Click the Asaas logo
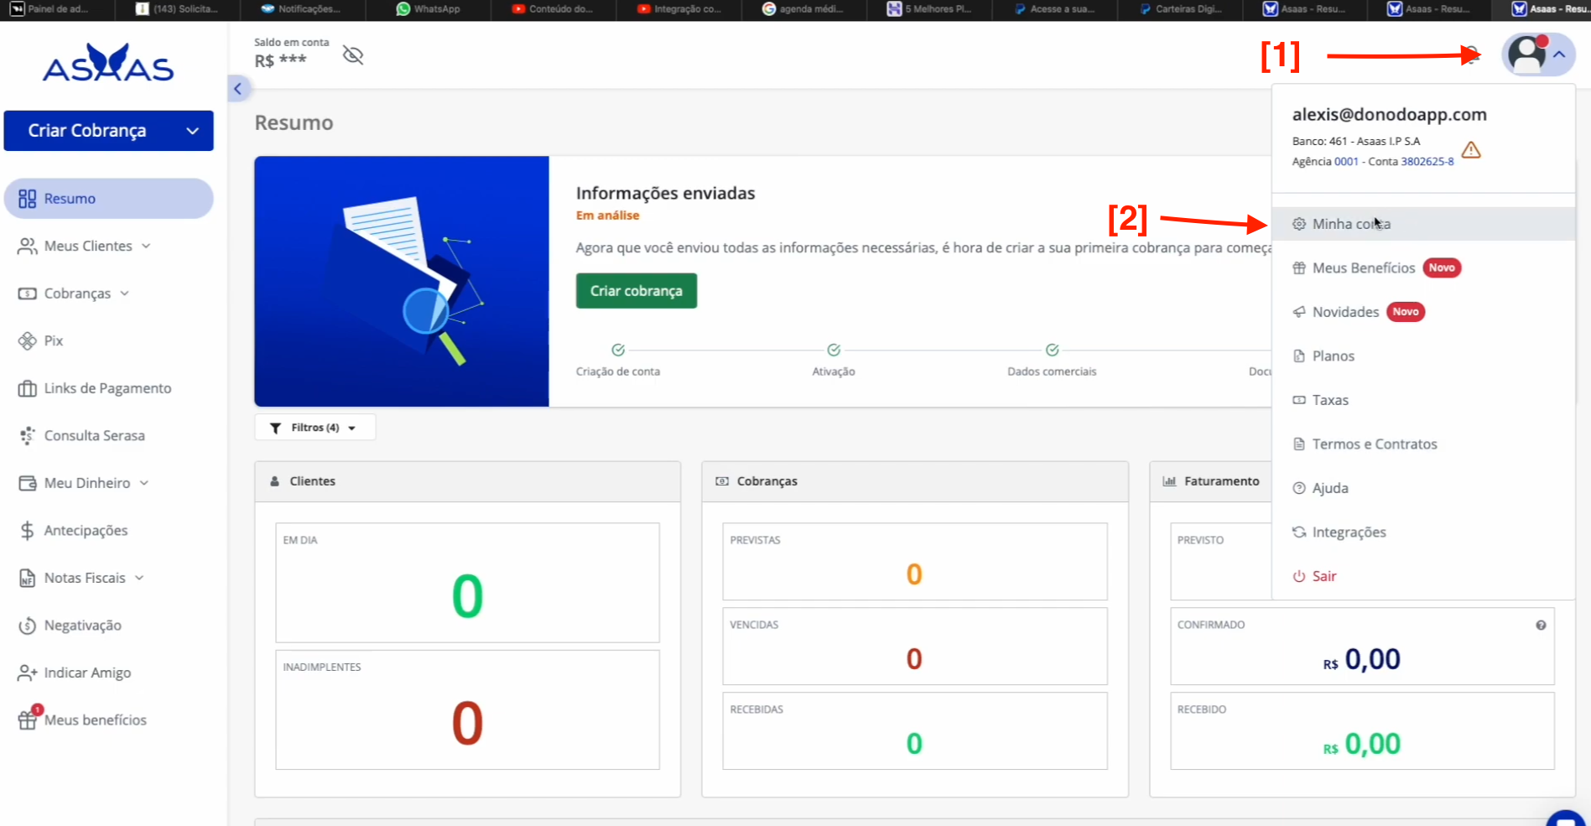Viewport: 1591px width, 826px height. tap(108, 64)
